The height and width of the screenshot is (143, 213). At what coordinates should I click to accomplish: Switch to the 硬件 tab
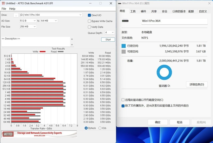144,11
